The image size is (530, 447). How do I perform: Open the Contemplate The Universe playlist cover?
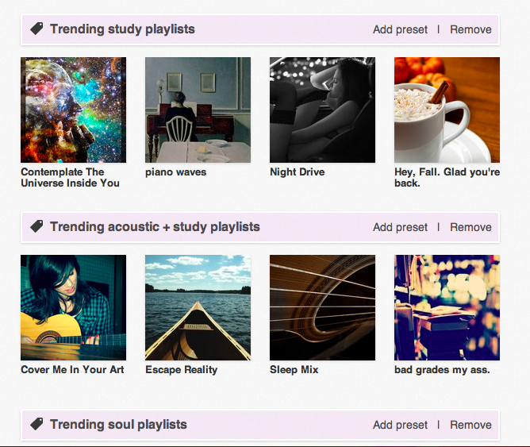(73, 110)
